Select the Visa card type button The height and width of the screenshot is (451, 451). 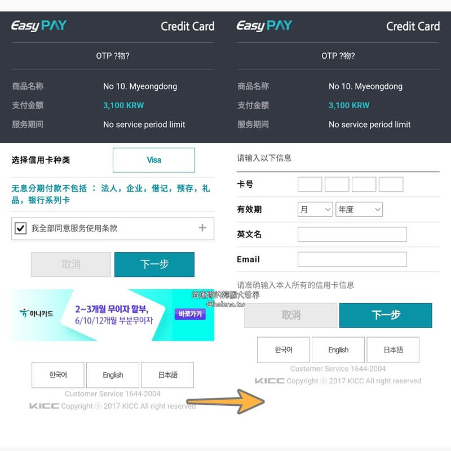click(154, 160)
